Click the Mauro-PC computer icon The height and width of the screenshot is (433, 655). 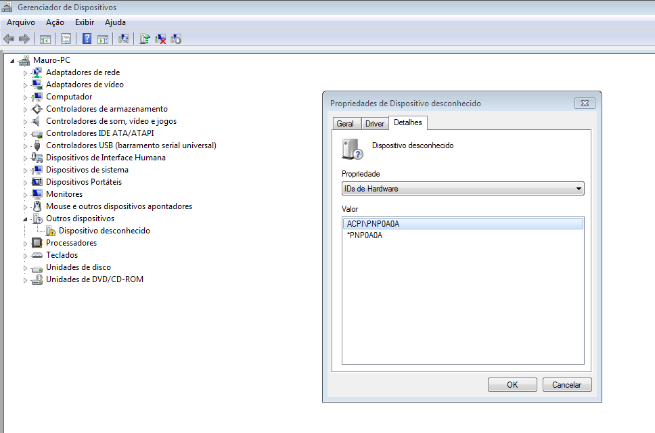[24, 60]
